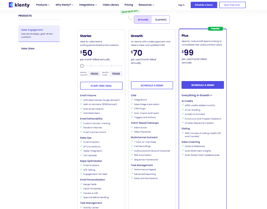Click Start Free trial header button
The width and height of the screenshot is (267, 209).
[232, 5]
